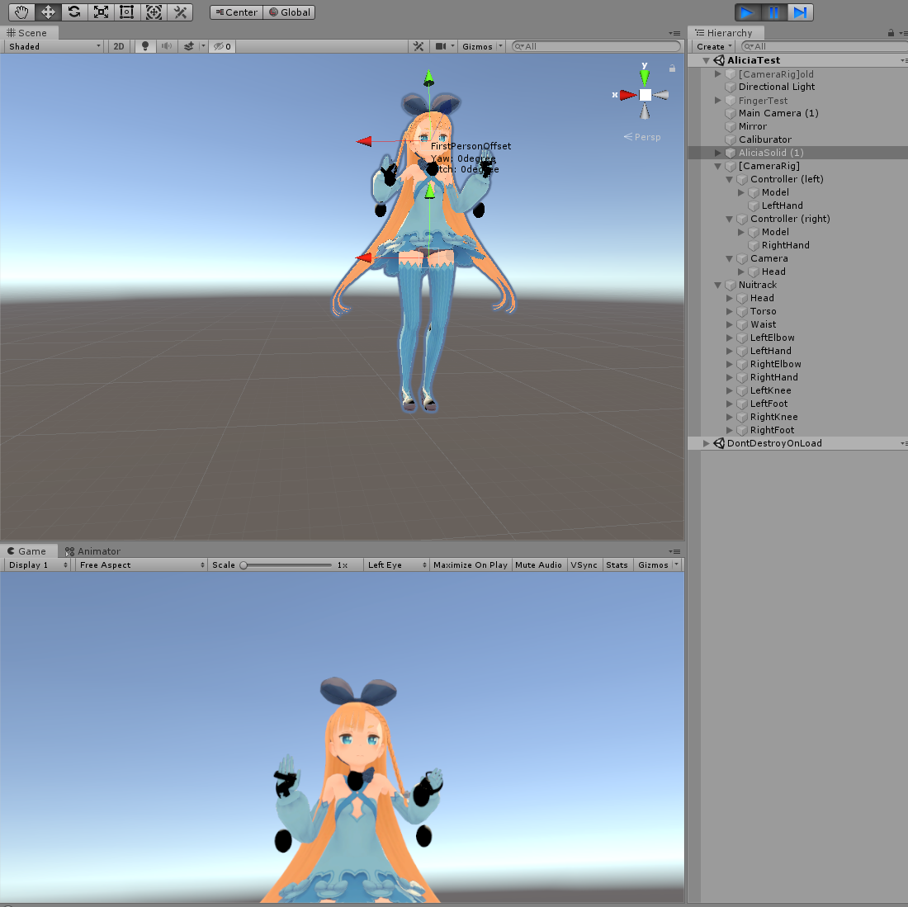Collapse the Nuitrack object

[x=718, y=285]
